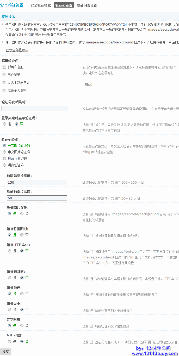This screenshot has width=179, height=356.
Task: Select 是 for GIF 动画
Action: pos(10,341)
